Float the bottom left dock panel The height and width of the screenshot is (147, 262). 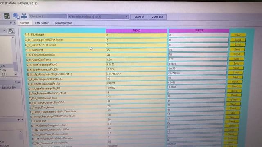click(x=18, y=120)
